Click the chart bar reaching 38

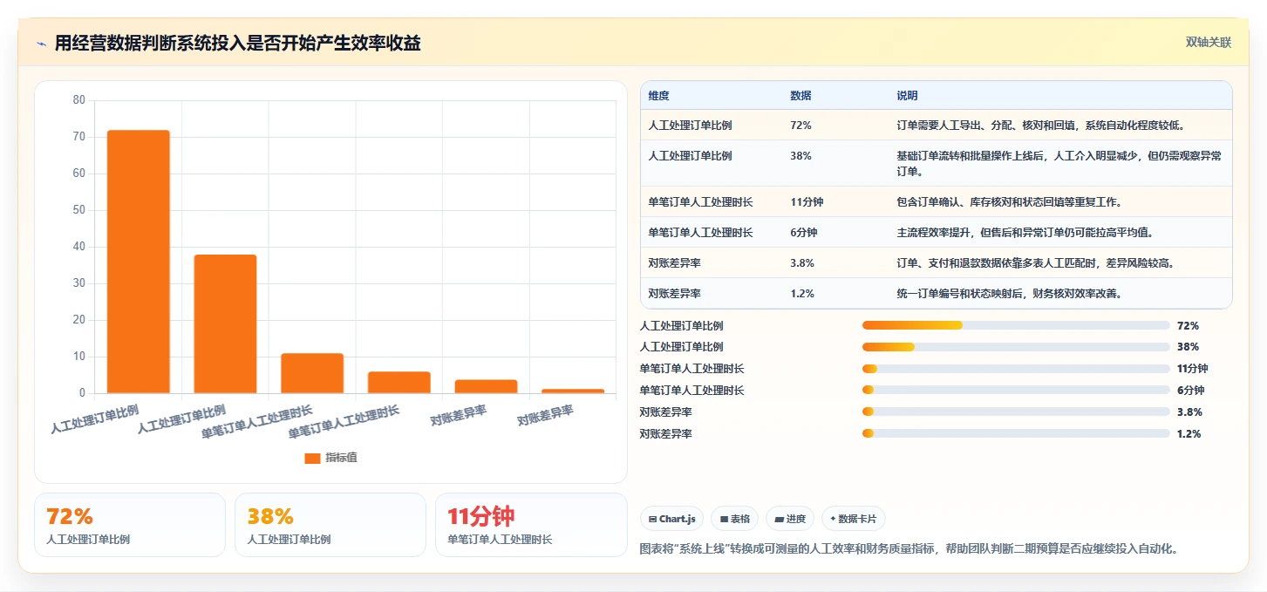(x=225, y=323)
